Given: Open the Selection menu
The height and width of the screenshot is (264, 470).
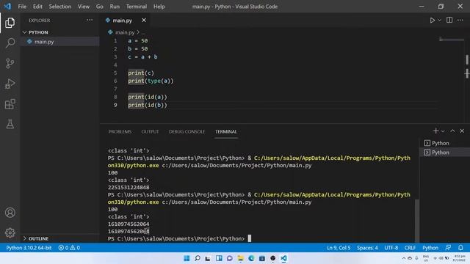Looking at the screenshot, I should 60,7.
